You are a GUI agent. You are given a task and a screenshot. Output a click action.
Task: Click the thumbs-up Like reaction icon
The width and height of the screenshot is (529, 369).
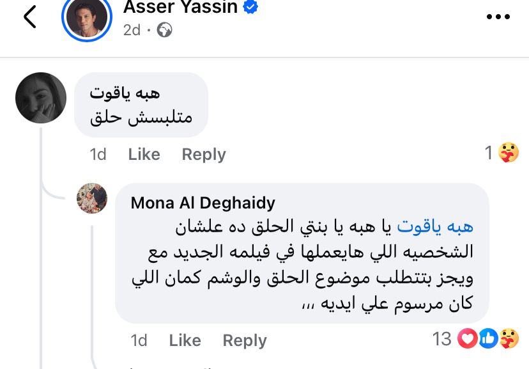(x=488, y=338)
